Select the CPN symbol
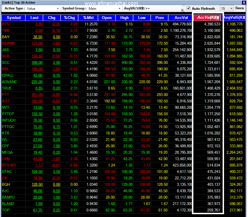The height and width of the screenshot is (217, 248). (6, 159)
